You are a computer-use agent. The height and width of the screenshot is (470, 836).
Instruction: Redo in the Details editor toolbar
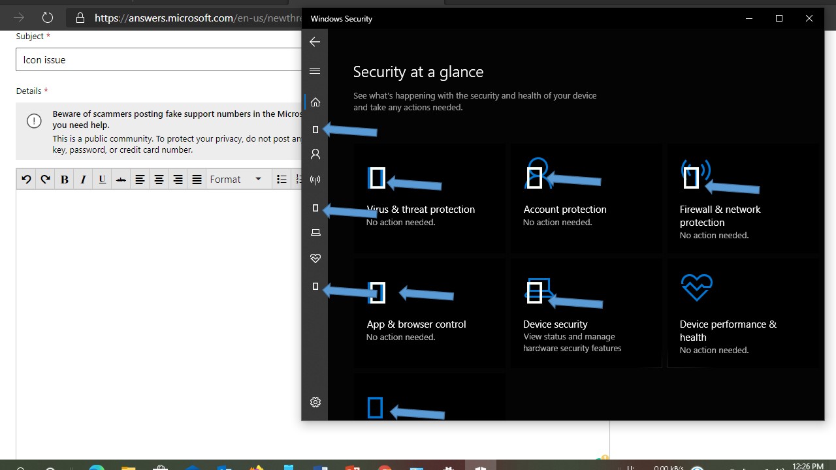point(45,180)
